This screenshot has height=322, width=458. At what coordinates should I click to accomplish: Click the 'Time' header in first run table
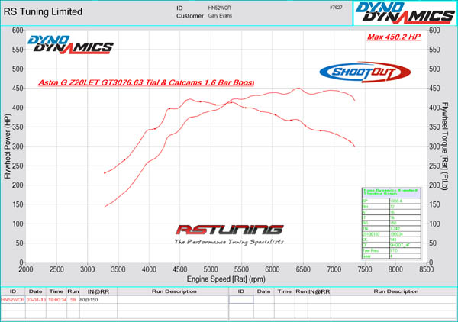[x=56, y=291]
